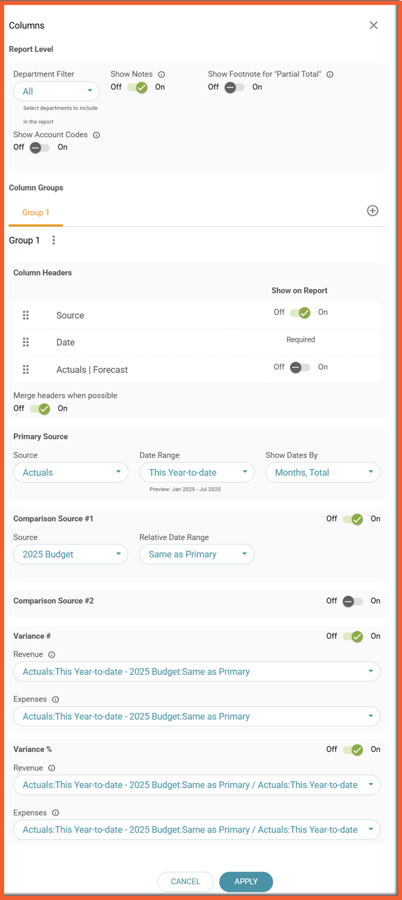Click the Show Account Codes info icon

point(96,135)
